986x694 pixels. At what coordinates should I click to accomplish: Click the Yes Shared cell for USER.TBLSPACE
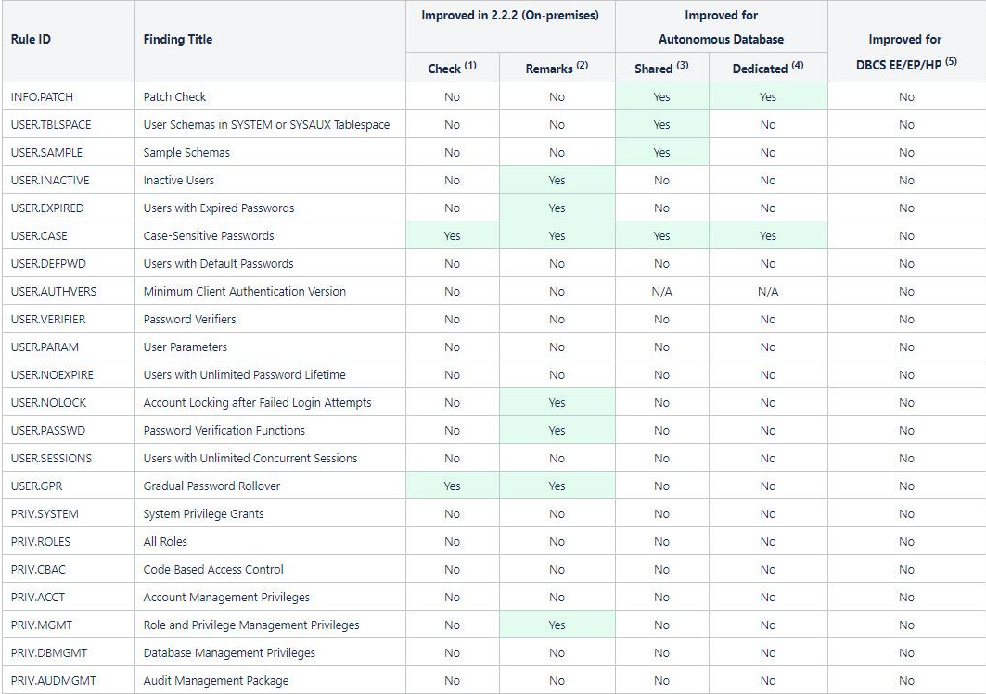[661, 124]
